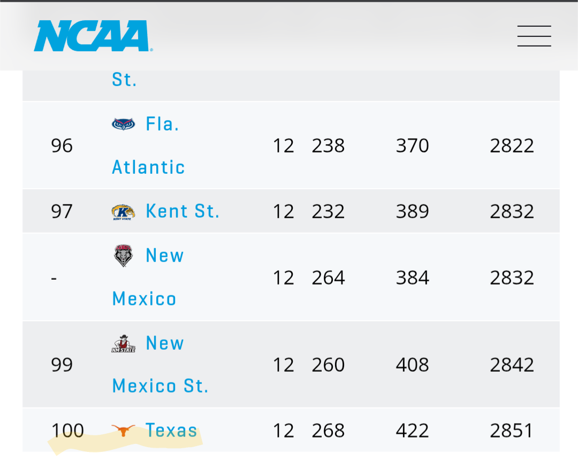
Task: Click the New Mexico Lobos wolf logo
Action: 124,256
